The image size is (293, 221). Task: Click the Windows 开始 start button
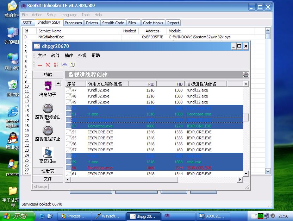pos(18,216)
